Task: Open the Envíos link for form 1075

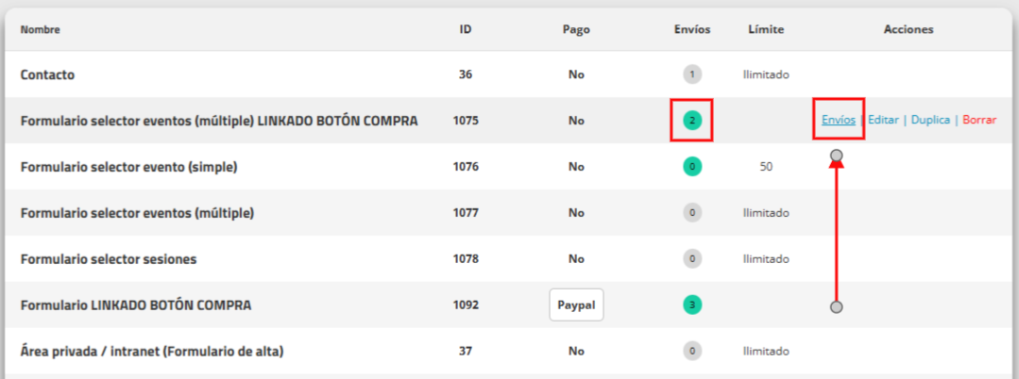Action: click(x=839, y=120)
